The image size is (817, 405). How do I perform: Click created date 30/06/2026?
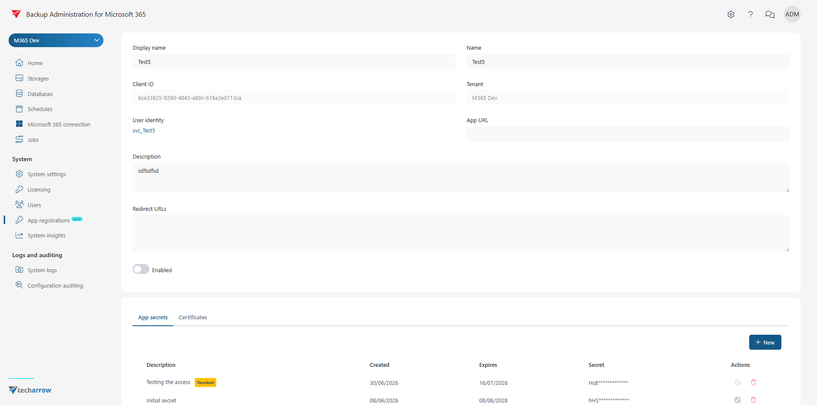pyautogui.click(x=384, y=383)
